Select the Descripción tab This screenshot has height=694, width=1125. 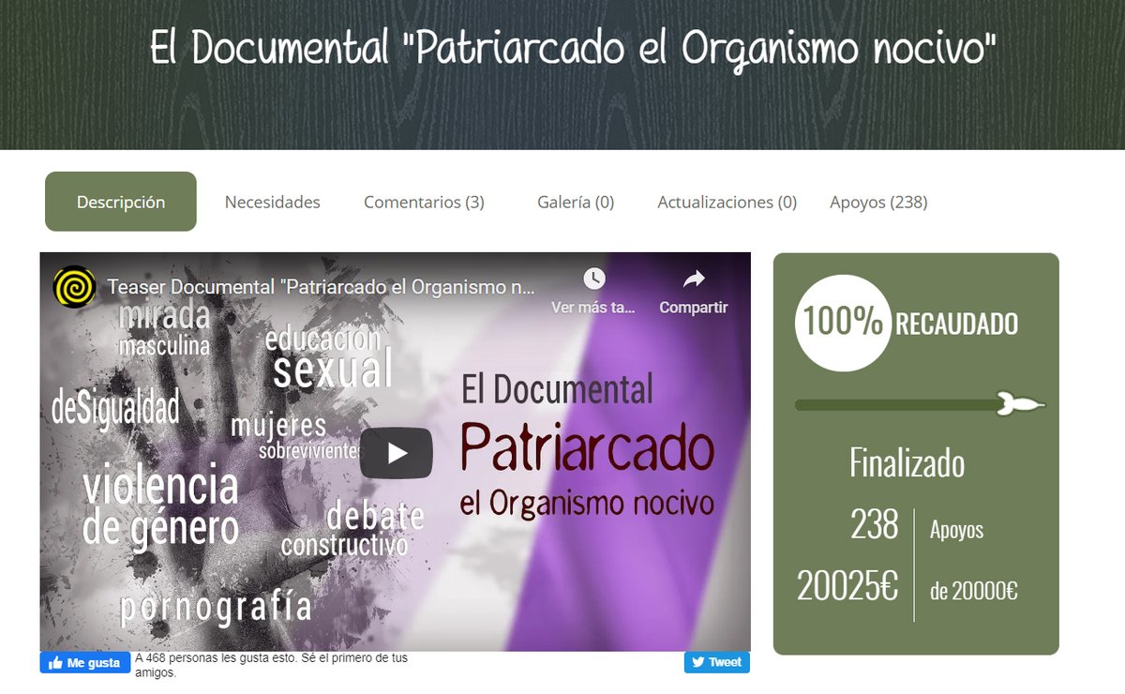(120, 201)
